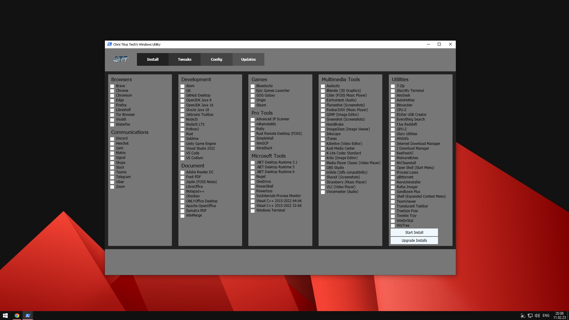Check the 7-Zip option
The image size is (569, 320).
coord(393,86)
